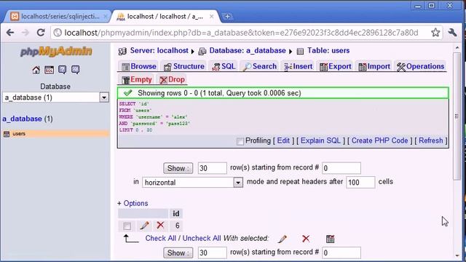Switch to the Browse tab
This screenshot has width=466, height=262.
point(139,66)
